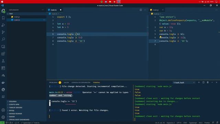Open the Manage settings gear

(x=3, y=117)
